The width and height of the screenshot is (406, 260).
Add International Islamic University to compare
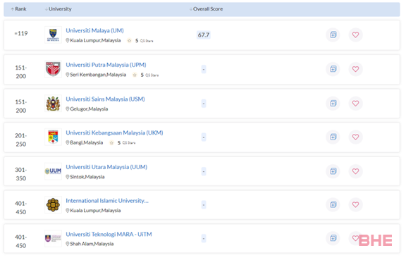[333, 205]
